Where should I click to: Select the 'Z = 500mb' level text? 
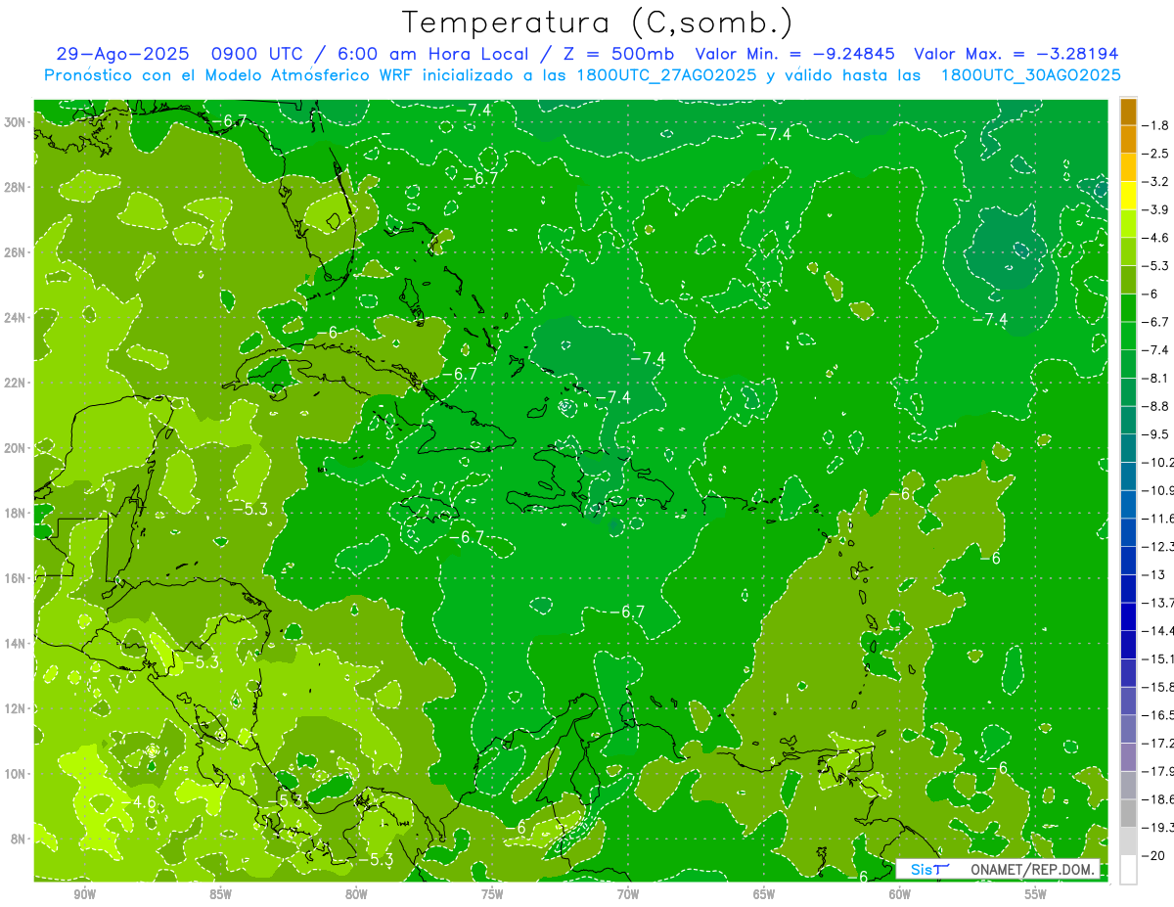617,54
